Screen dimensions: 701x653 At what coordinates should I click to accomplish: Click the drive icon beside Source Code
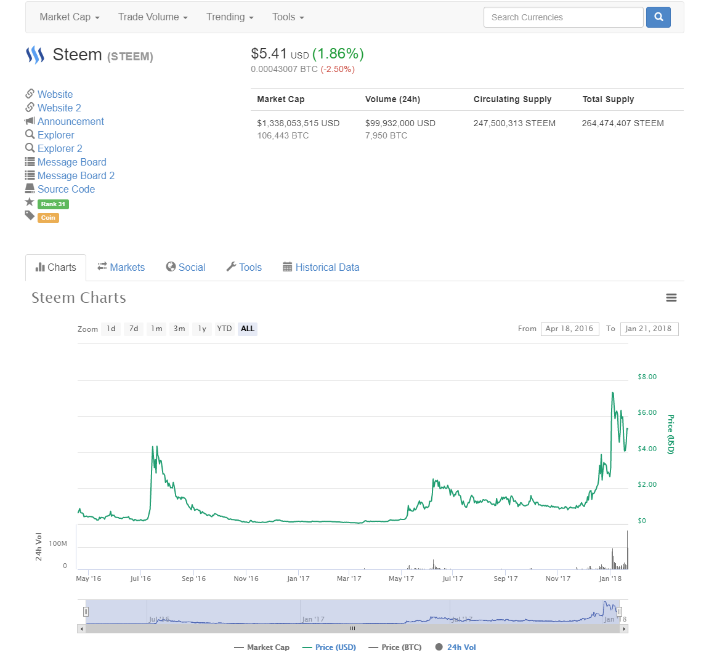point(30,188)
